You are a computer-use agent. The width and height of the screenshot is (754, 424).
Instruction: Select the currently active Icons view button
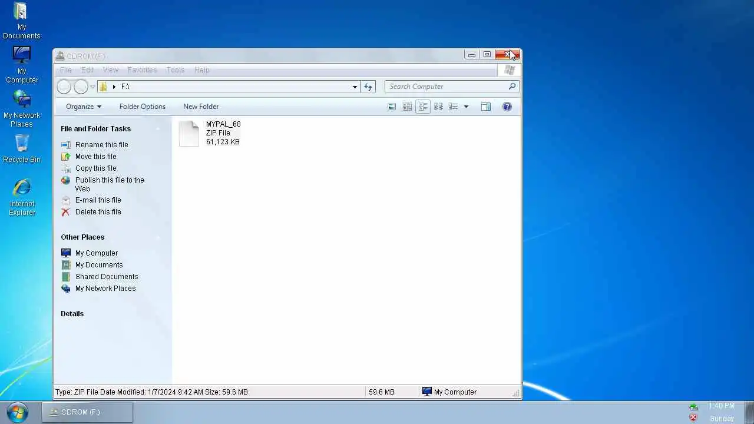[x=423, y=107]
